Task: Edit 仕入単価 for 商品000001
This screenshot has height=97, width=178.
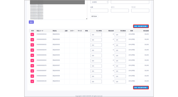Action: 96,35
